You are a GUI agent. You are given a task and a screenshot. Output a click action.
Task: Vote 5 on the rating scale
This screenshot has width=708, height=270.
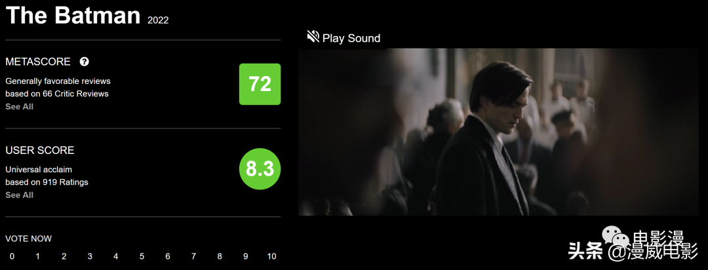(x=142, y=256)
